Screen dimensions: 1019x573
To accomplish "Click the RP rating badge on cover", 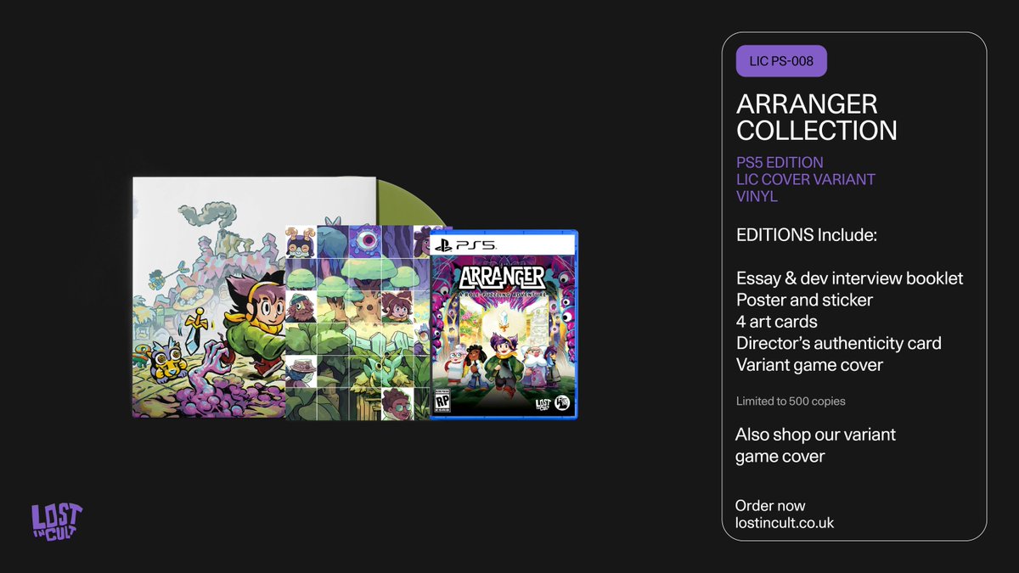I will [x=442, y=399].
